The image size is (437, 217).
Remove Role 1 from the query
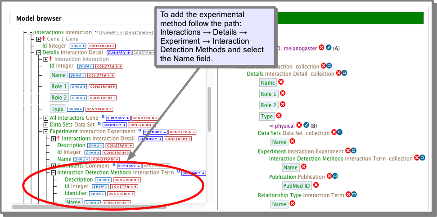point(283,93)
